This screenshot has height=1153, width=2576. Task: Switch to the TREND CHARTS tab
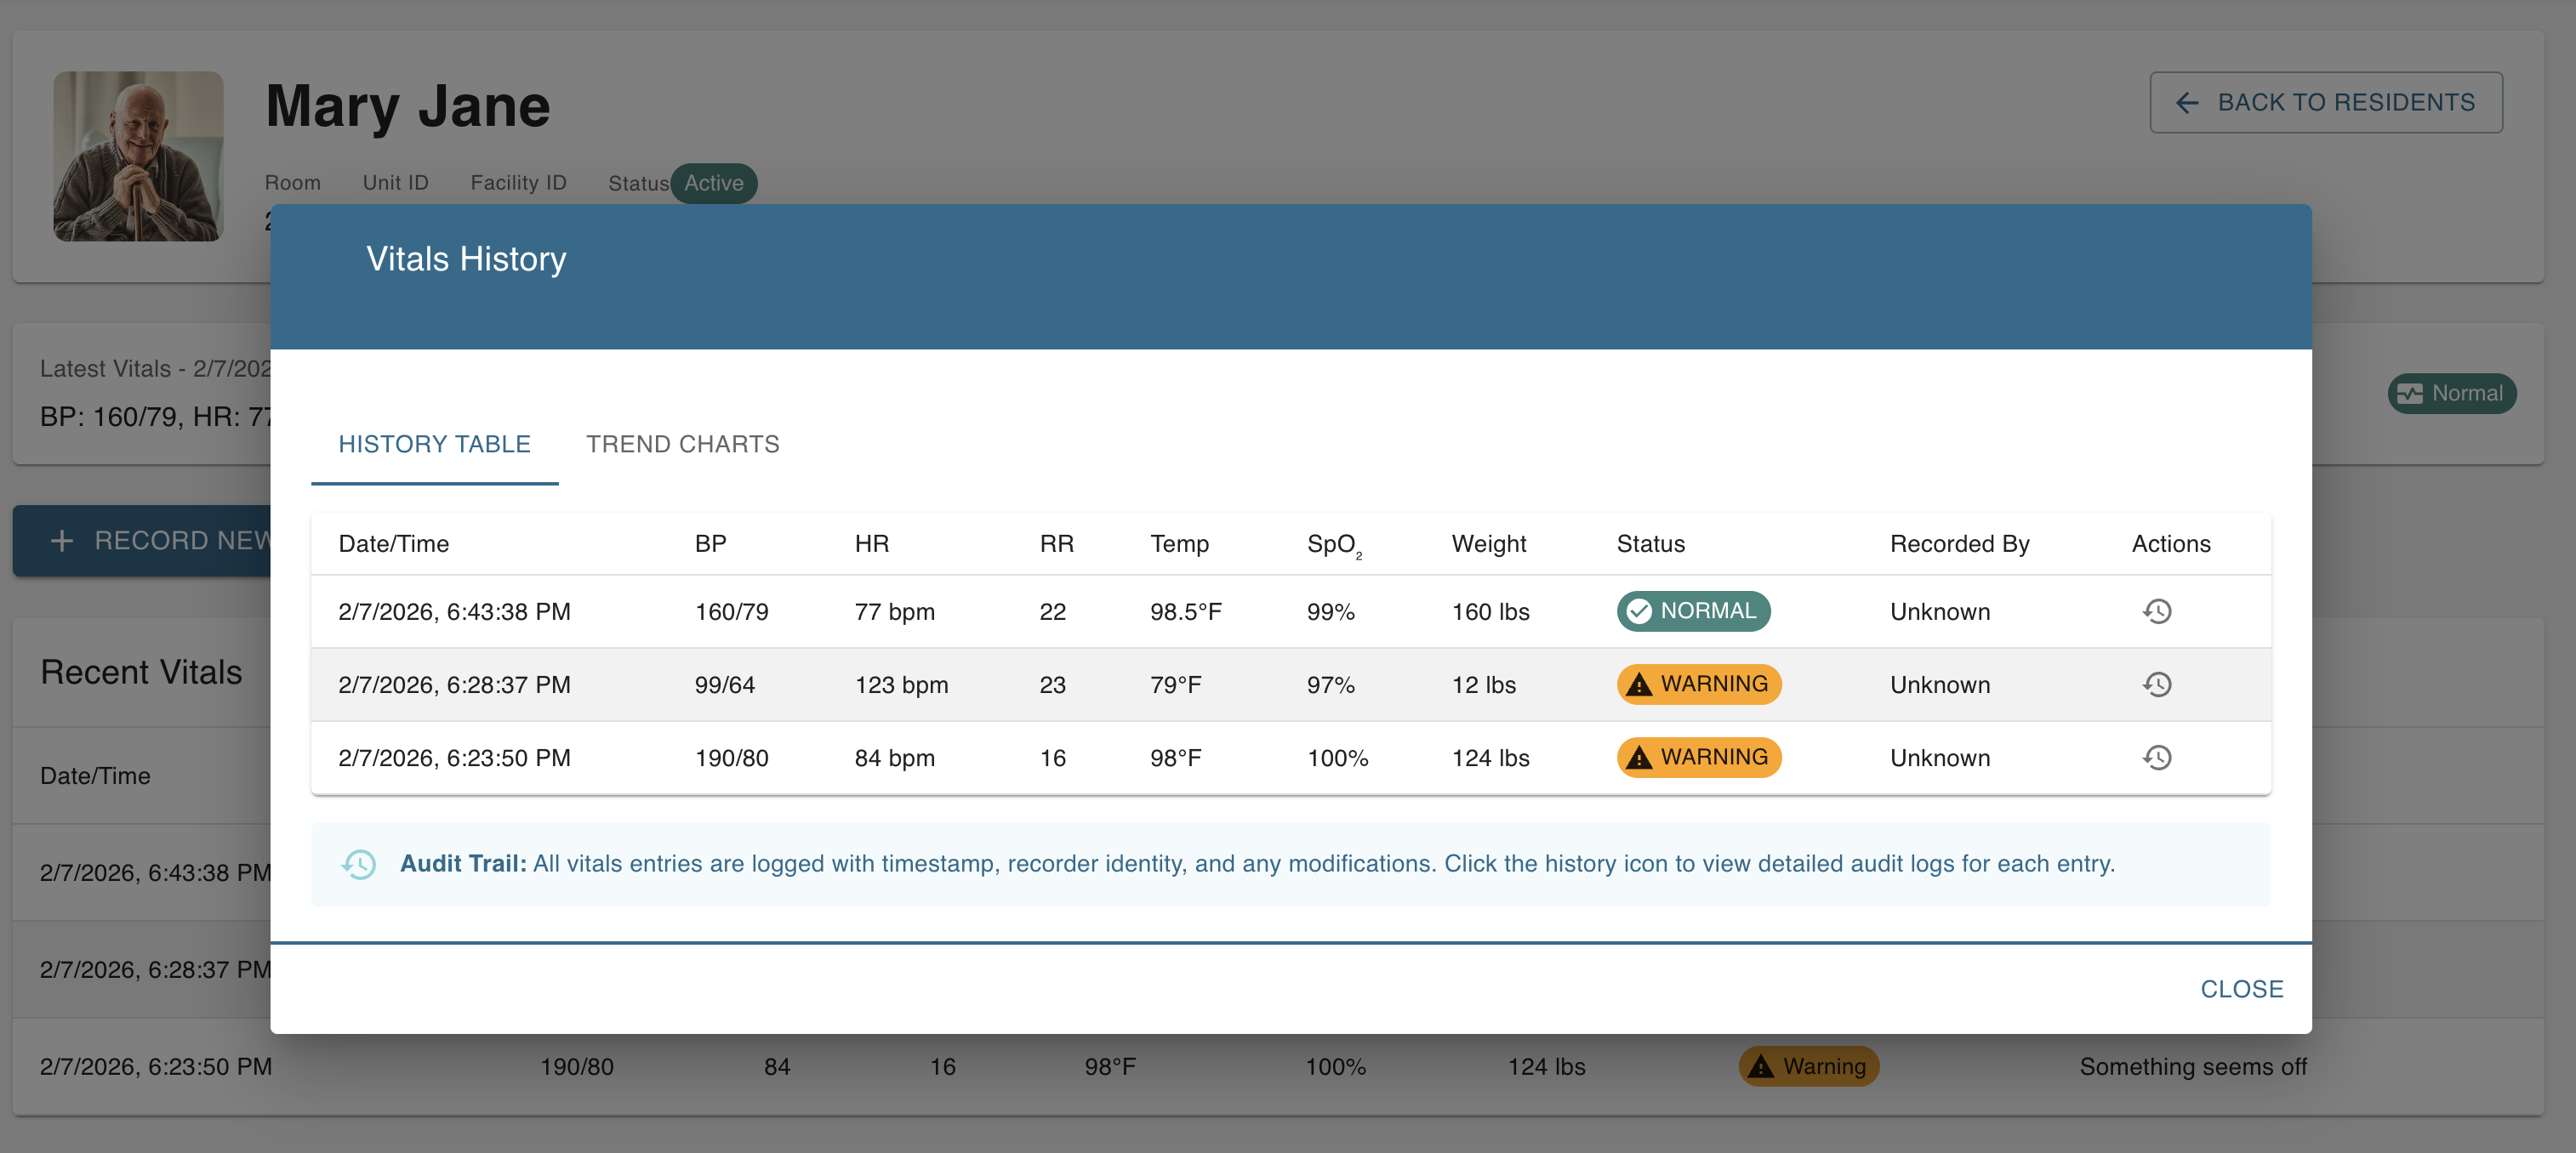coord(682,444)
